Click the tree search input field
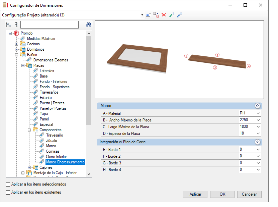This screenshot has width=278, height=207. (50, 24)
